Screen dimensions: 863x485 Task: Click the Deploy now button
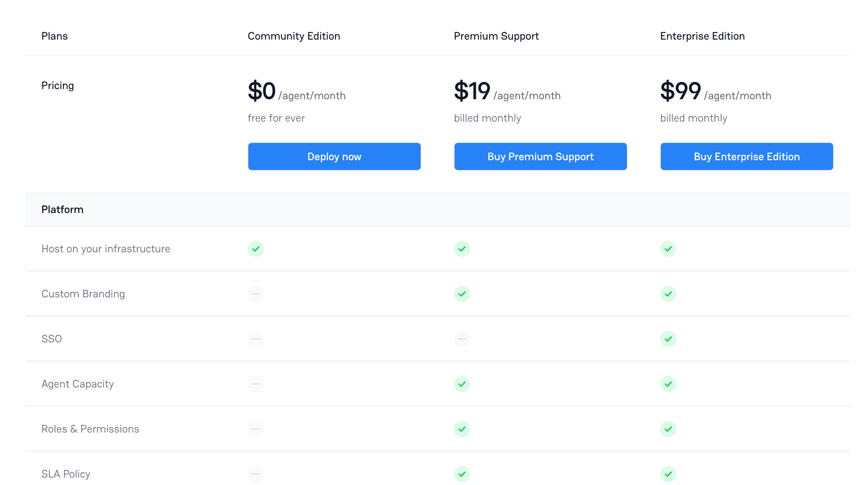334,156
